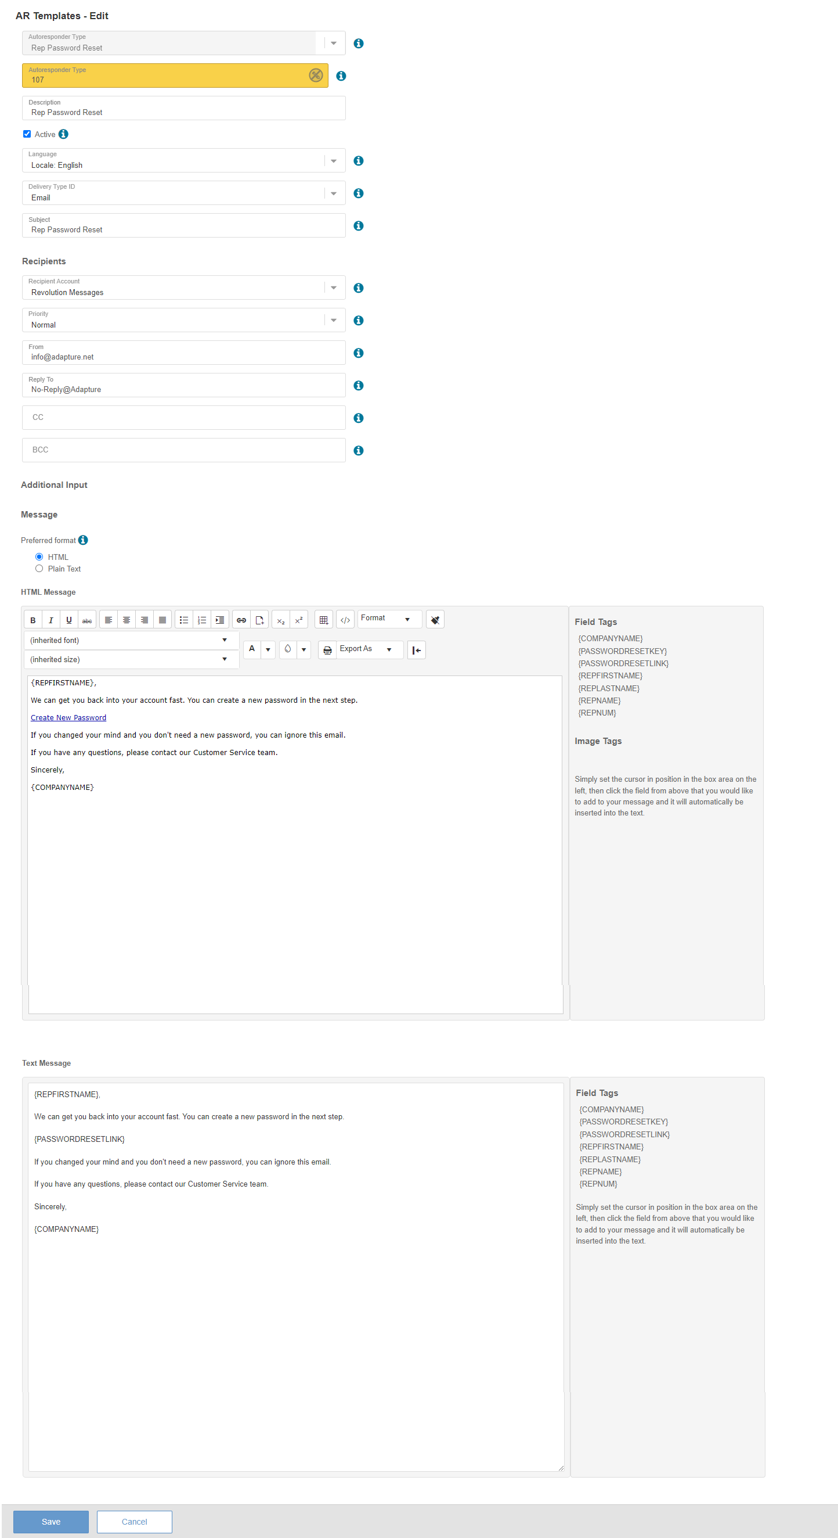Uncheck the Active checkbox

pos(27,134)
